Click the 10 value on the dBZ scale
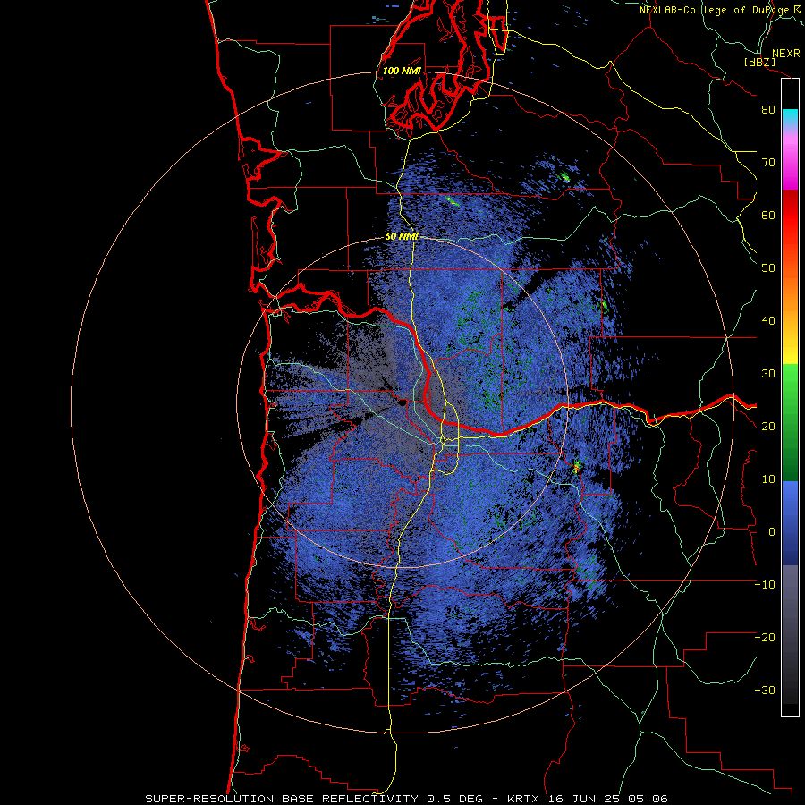 click(x=768, y=479)
